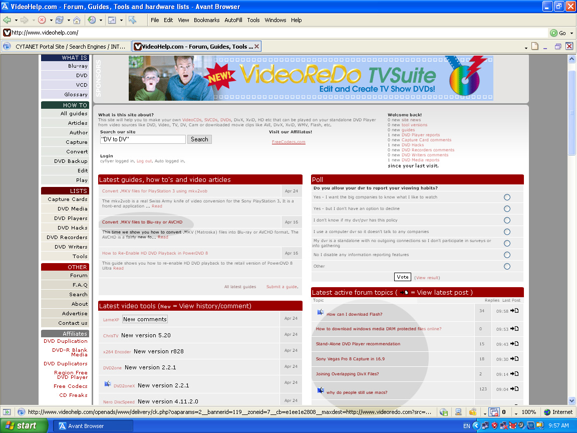Open full screen icon dropdown arrow

121,20
